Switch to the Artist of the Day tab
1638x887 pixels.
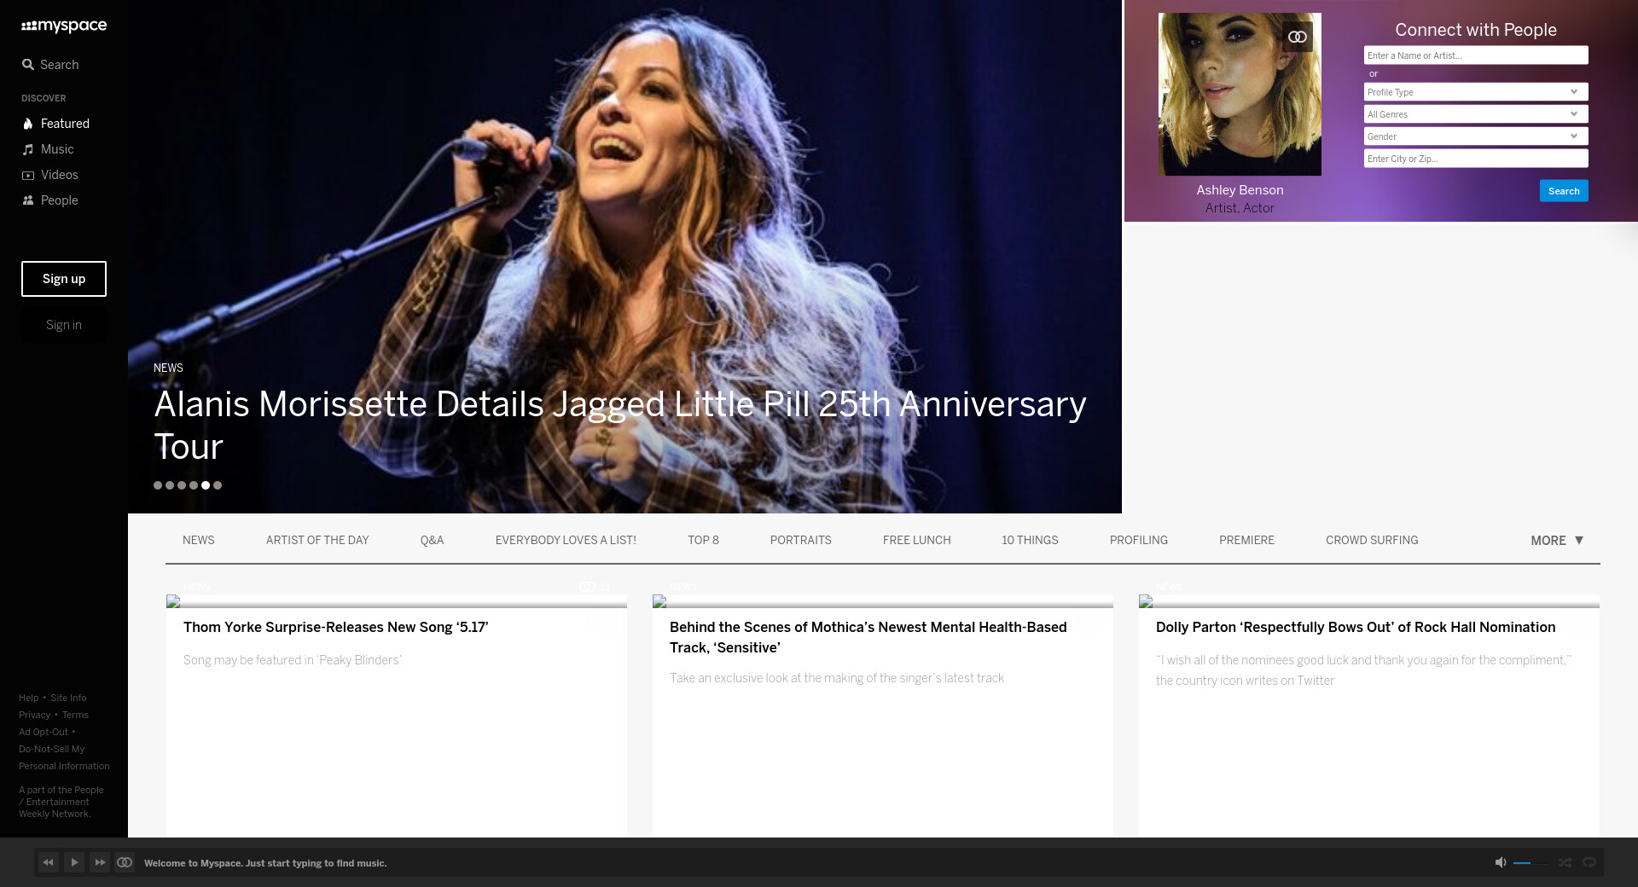pyautogui.click(x=317, y=541)
